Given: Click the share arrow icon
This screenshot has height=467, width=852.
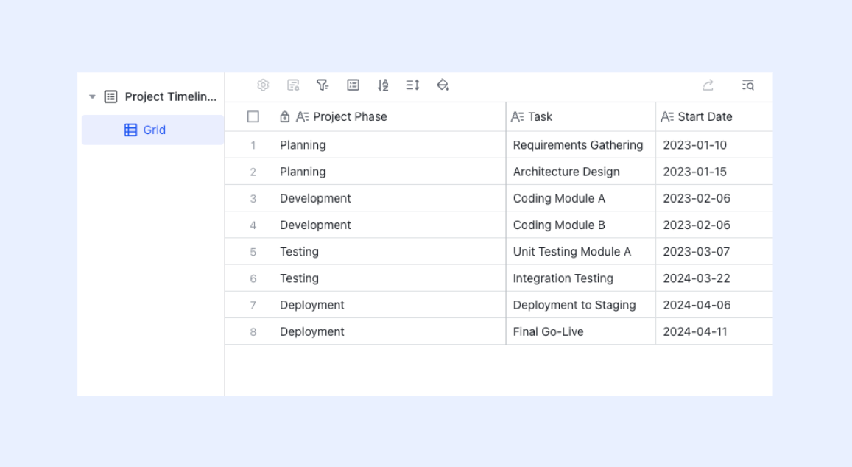Looking at the screenshot, I should pos(708,85).
